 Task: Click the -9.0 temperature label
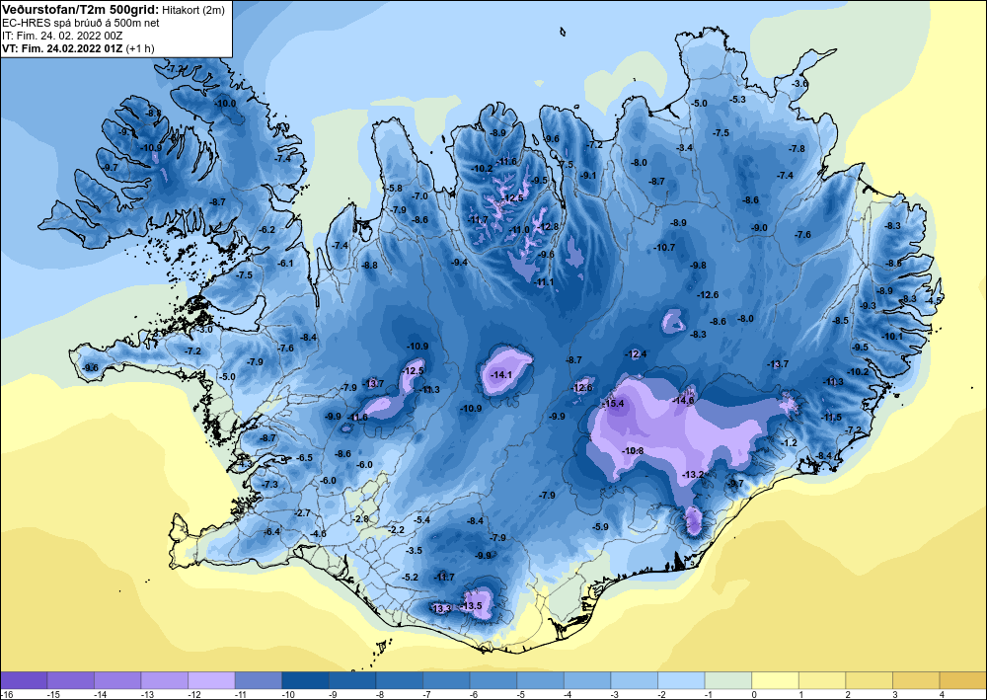coord(760,228)
